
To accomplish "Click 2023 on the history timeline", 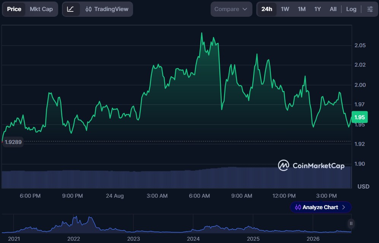I will 133,239.
